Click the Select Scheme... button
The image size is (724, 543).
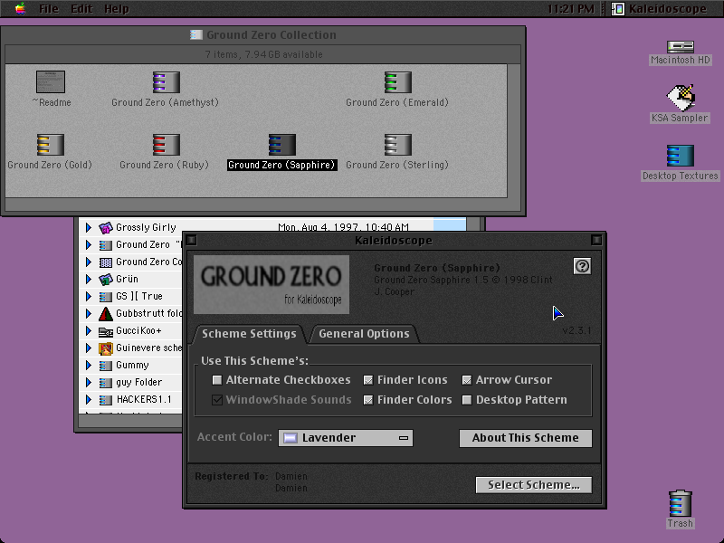click(x=534, y=485)
